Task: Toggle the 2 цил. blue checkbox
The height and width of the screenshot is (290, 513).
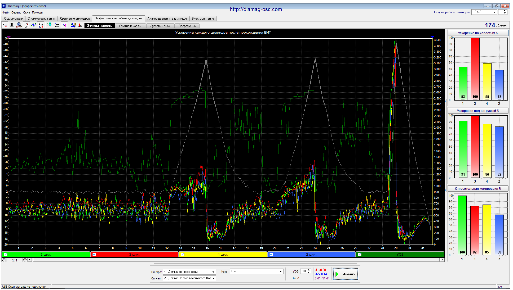Action: [271, 255]
